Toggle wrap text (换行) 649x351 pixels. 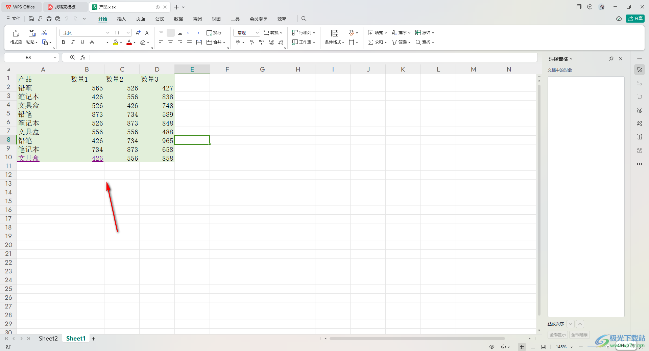coord(214,33)
